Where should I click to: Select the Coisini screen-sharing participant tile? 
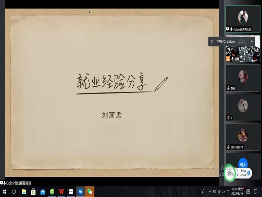click(x=243, y=19)
